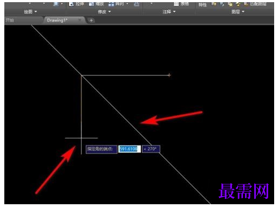
Task: Switch to the Drawing1* tab
Action: 57,20
